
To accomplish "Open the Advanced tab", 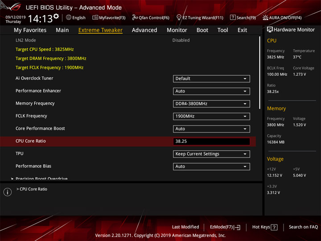I will point(144,30).
